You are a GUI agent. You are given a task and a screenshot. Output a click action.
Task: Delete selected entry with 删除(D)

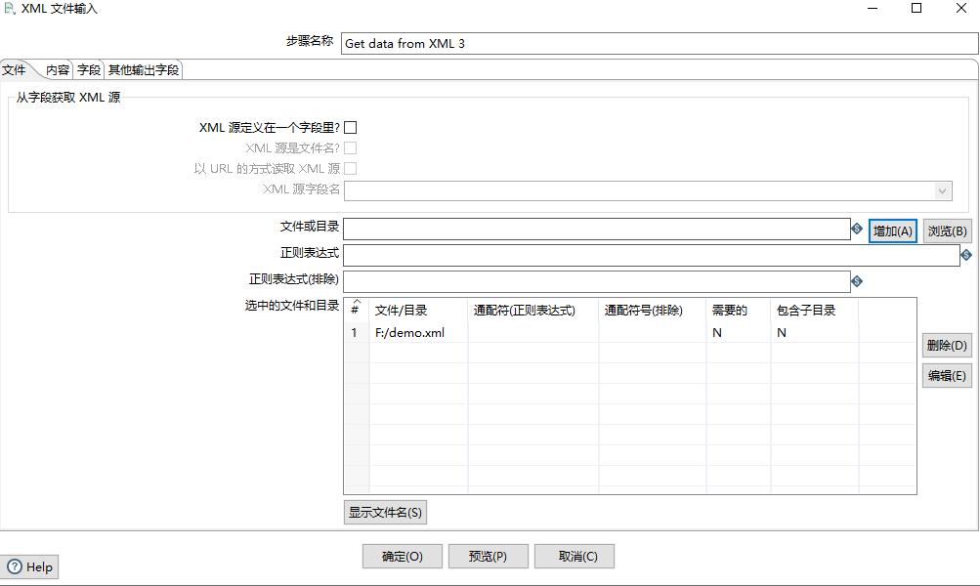(945, 344)
